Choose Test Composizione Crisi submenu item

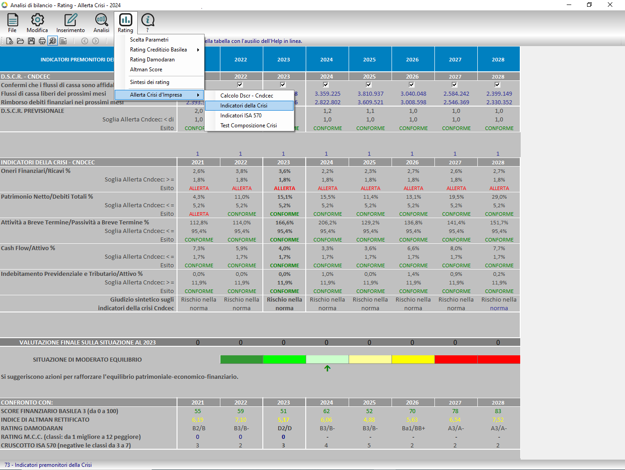[249, 126]
